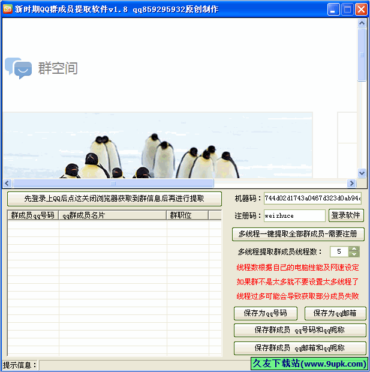
Task: Click the 群空间 title text
Action: coord(58,68)
